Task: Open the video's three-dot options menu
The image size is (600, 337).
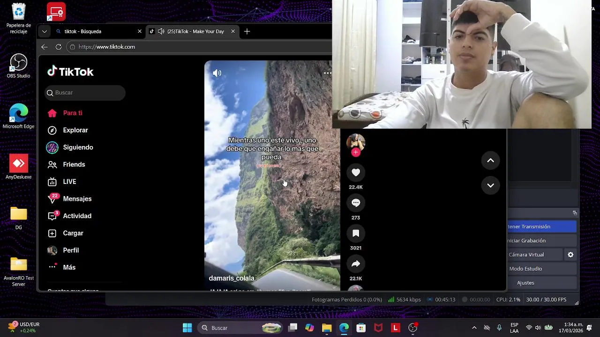Action: pos(327,73)
